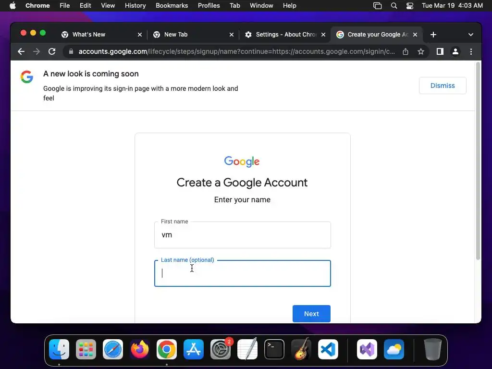This screenshot has width=492, height=369.
Task: Select the Create your Google Account tab
Action: pos(378,35)
